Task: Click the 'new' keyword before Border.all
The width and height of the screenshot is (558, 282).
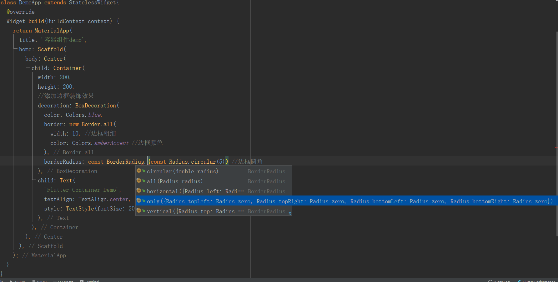Action: click(x=74, y=124)
